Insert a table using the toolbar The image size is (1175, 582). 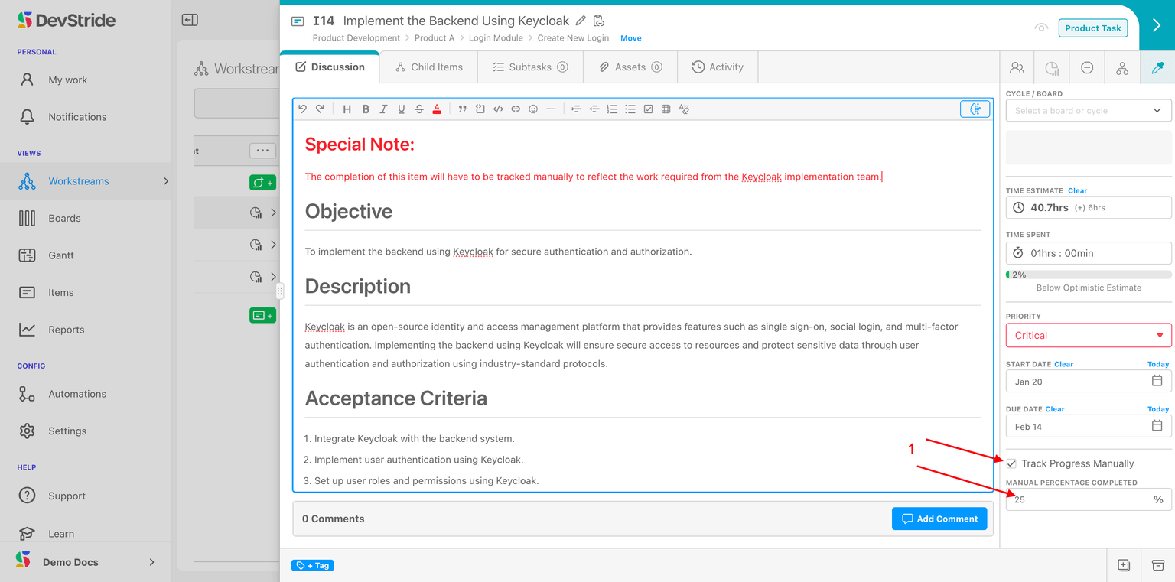(x=666, y=109)
